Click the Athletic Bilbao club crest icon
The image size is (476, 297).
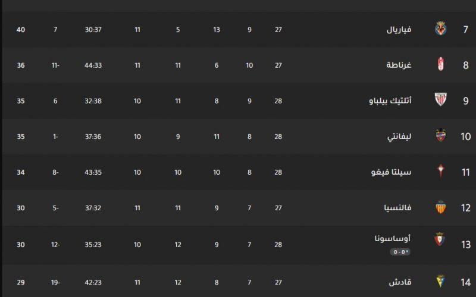[x=441, y=99]
